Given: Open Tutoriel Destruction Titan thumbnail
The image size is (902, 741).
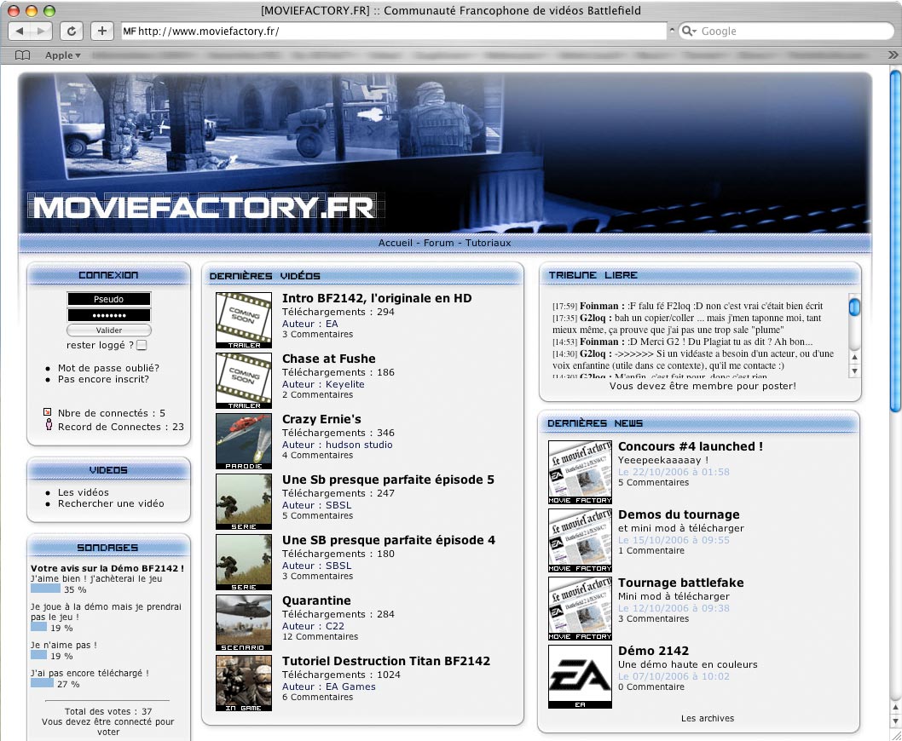Looking at the screenshot, I should (x=244, y=683).
